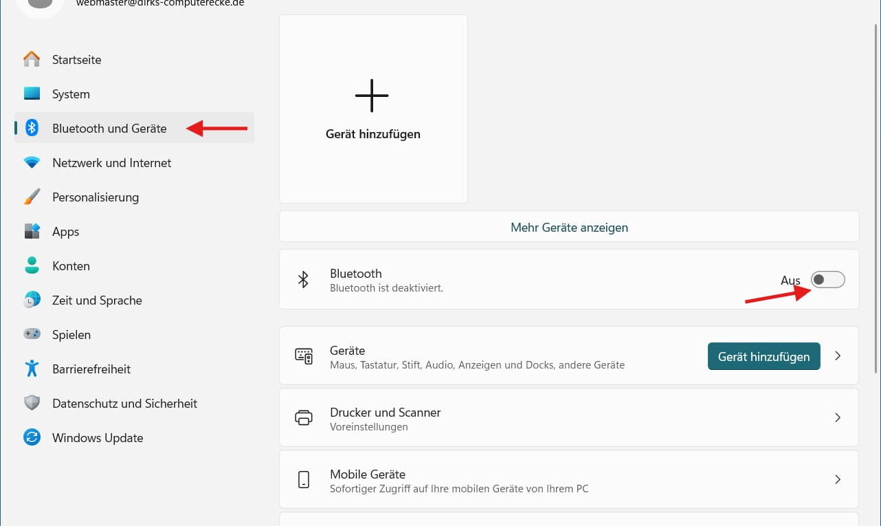Go to Datenschutz und Sicherheit
The image size is (881, 526).
(x=134, y=404)
